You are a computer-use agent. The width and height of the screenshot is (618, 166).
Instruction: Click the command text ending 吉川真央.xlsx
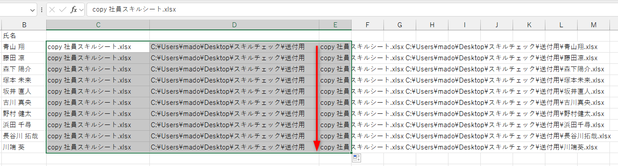pyautogui.click(x=462, y=102)
